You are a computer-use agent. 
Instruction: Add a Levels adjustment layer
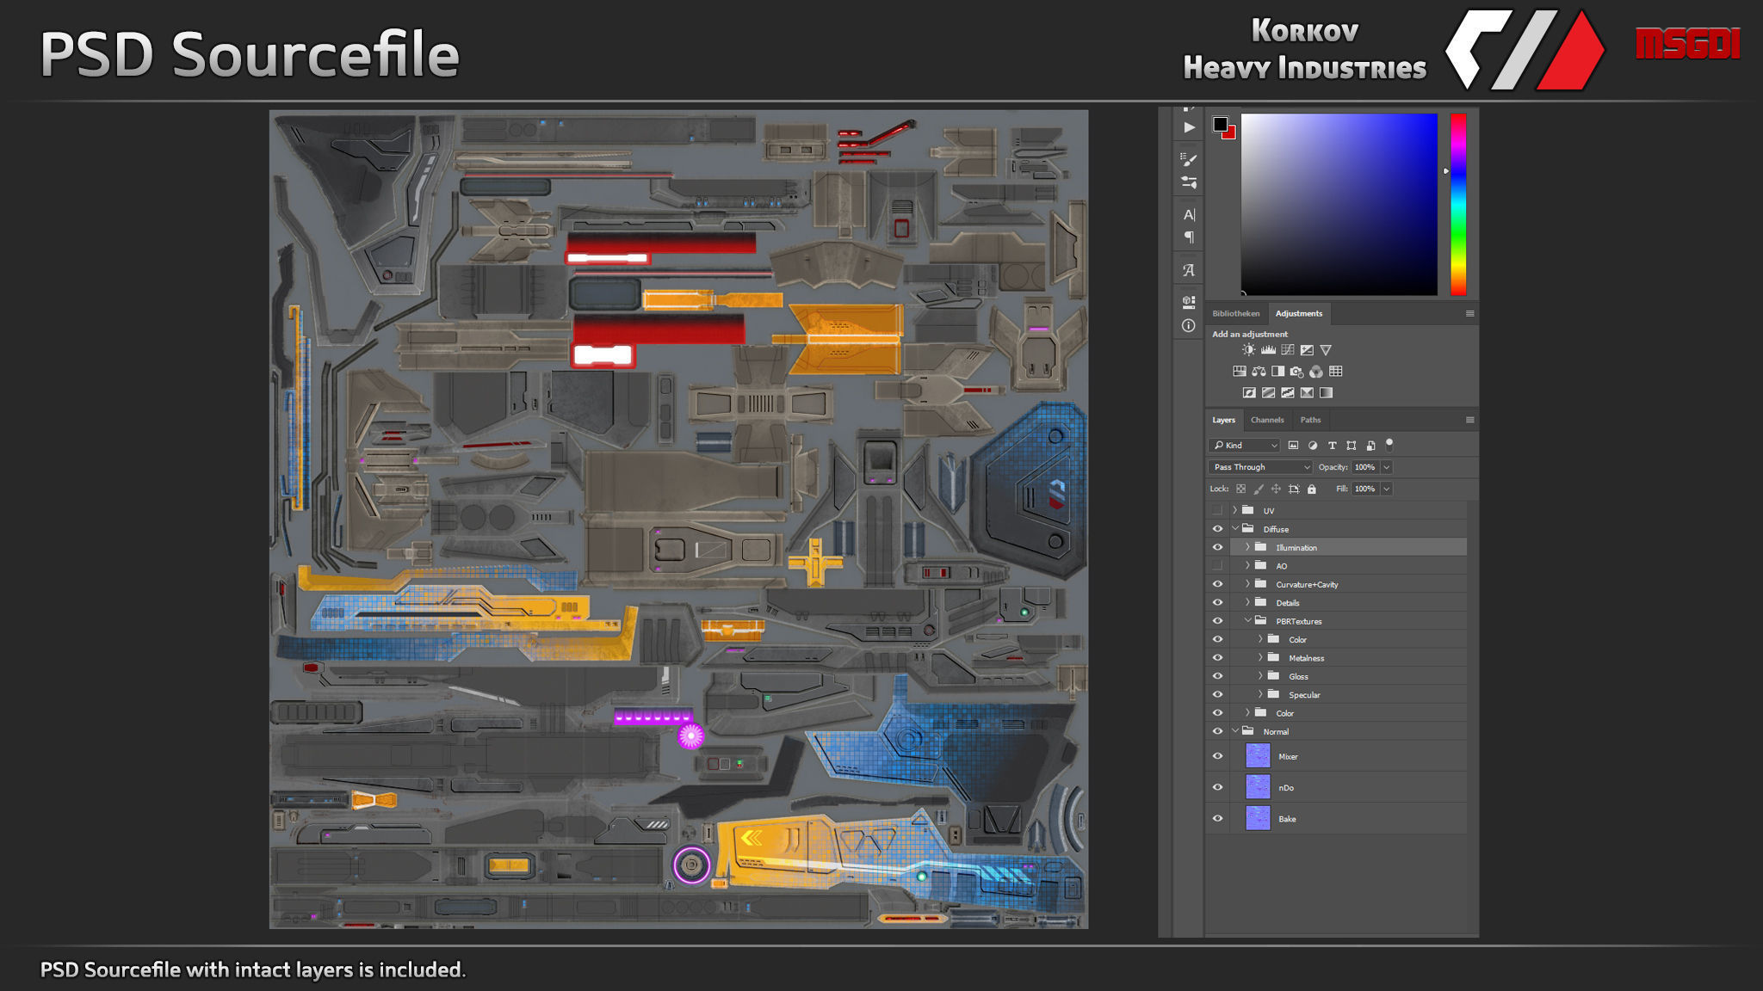1268,350
